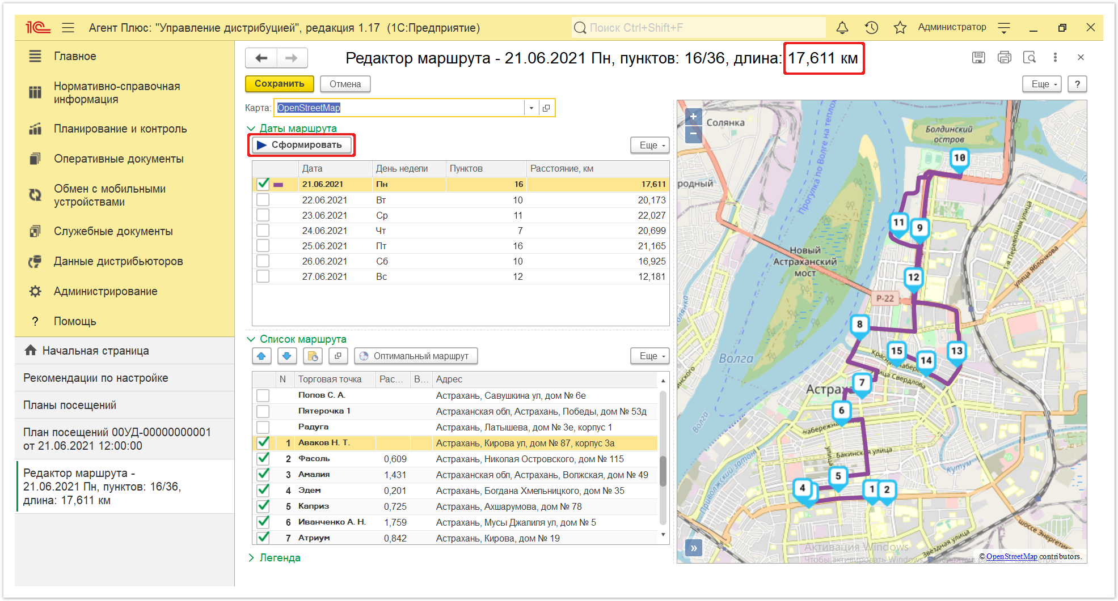Open the map field's open-form icon
Screen dimensions: 1118x601
[546, 108]
